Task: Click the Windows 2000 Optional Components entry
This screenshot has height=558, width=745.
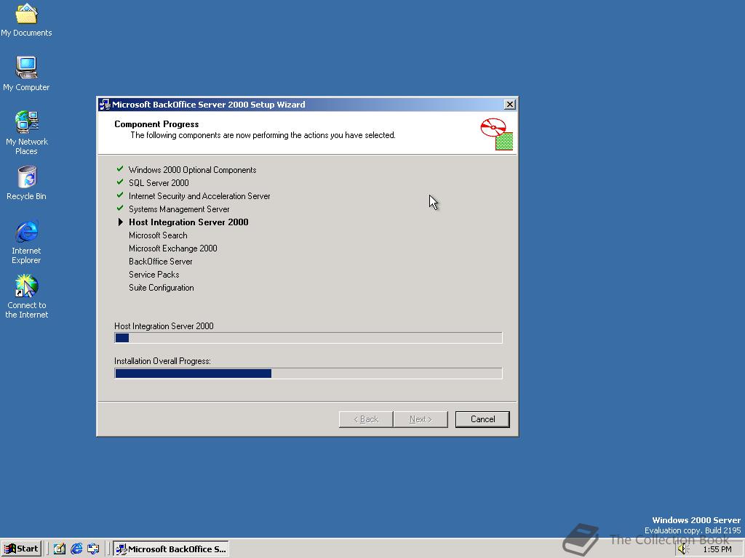Action: point(192,170)
